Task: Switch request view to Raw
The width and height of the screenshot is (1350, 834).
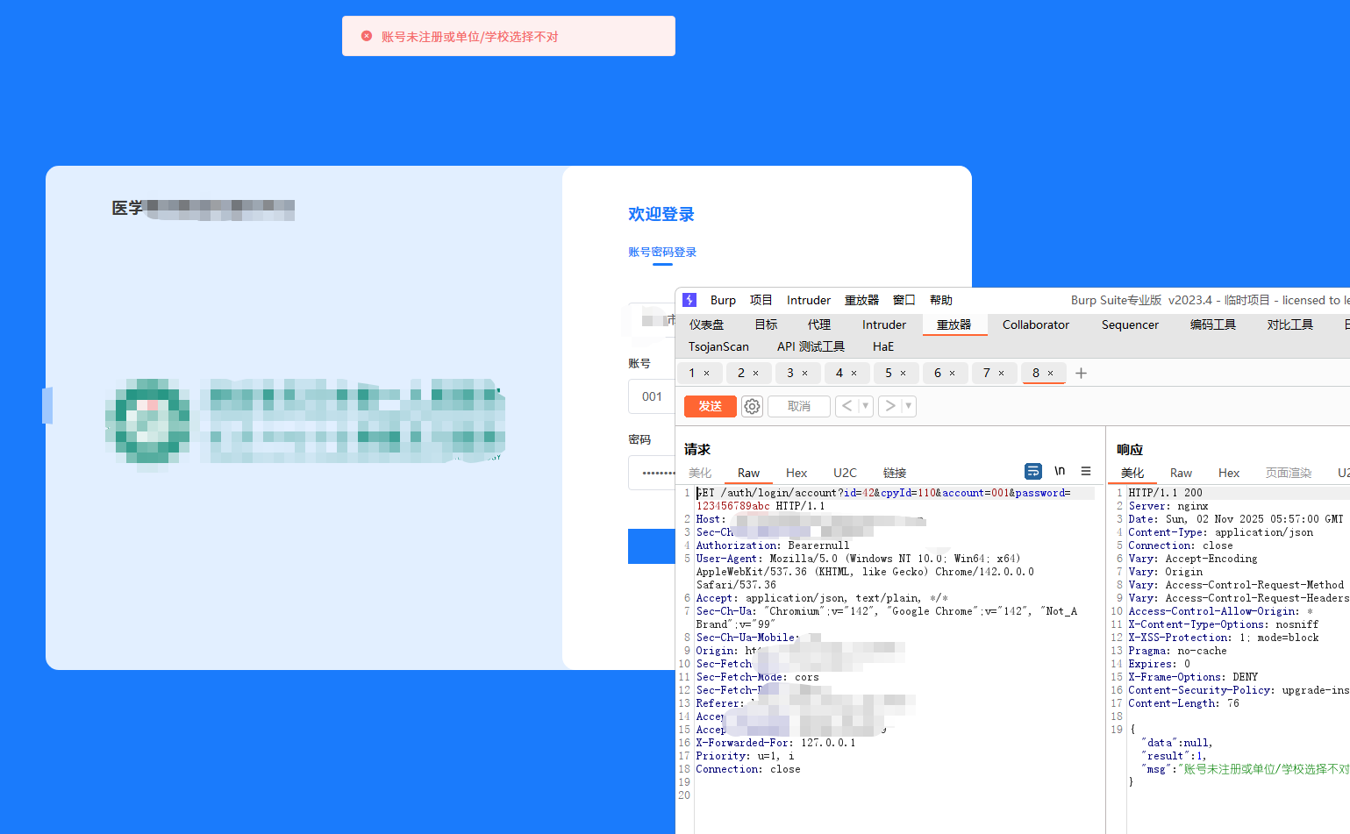Action: pos(748,473)
